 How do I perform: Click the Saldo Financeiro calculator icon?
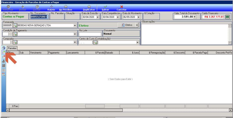click(227, 17)
